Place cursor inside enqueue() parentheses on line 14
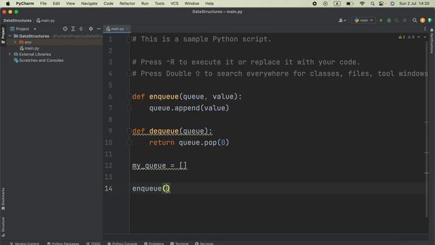This screenshot has height=245, width=435. coord(166,189)
